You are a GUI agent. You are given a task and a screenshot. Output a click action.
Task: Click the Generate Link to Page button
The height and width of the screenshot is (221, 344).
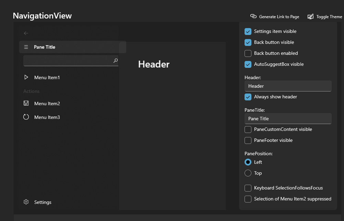coord(274,16)
